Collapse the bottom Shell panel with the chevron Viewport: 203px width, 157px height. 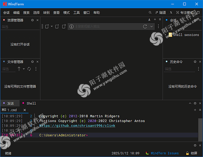pyautogui.click(x=190, y=103)
